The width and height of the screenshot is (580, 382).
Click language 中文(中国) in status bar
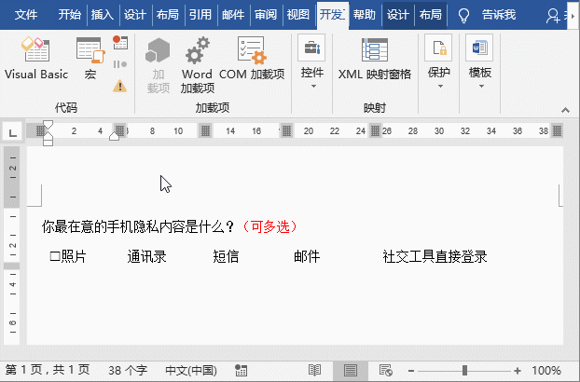[191, 370]
